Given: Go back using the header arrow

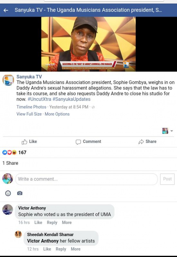Looking at the screenshot, I should (x=6, y=10).
